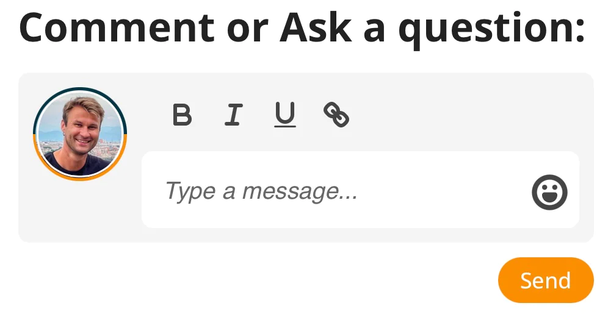Select the Underline toolbar button
The width and height of the screenshot is (608, 314).
point(284,115)
